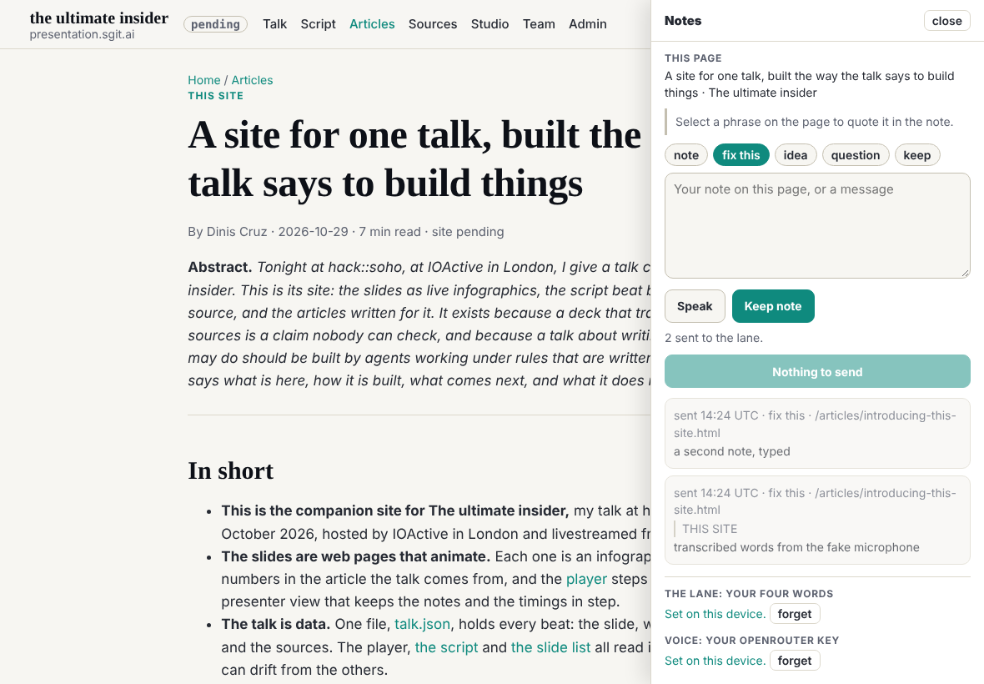
Task: Open the "player" link in the article
Action: pyautogui.click(x=587, y=579)
